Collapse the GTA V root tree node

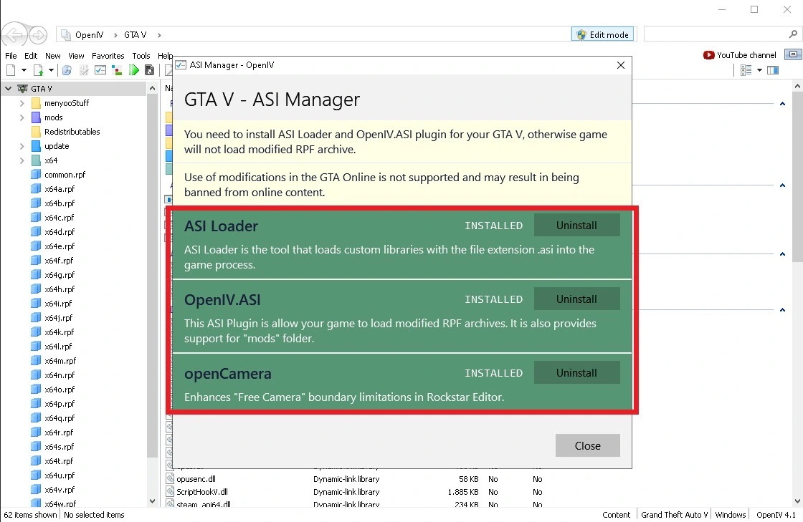(8, 89)
